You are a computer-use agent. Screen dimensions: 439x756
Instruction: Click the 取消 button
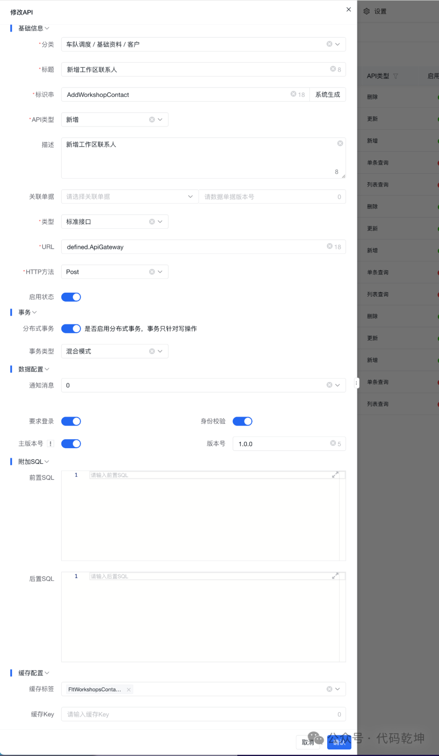point(308,742)
